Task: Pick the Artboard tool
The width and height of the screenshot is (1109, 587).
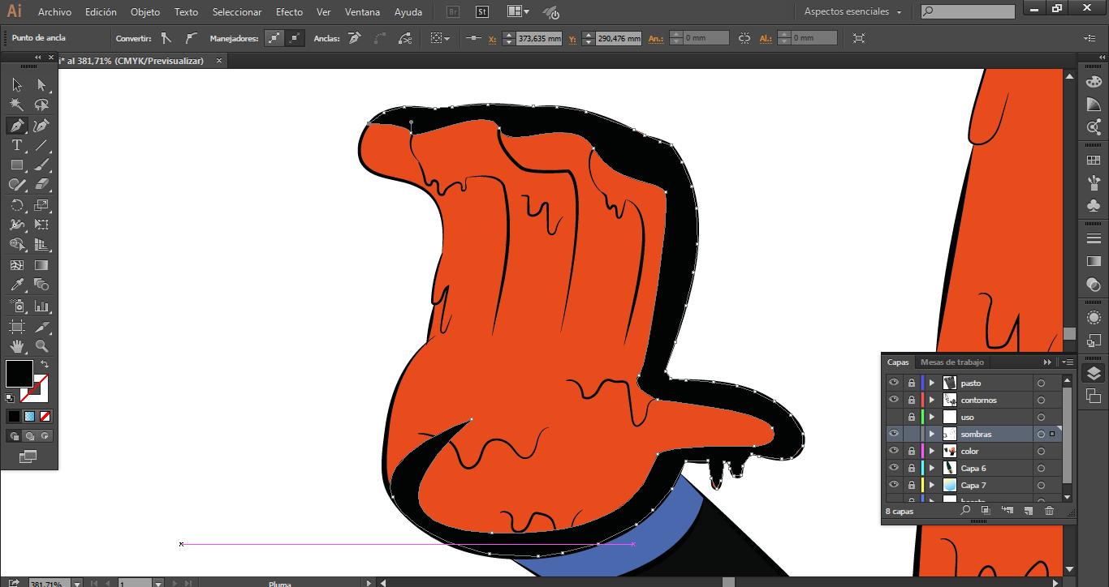Action: point(17,327)
